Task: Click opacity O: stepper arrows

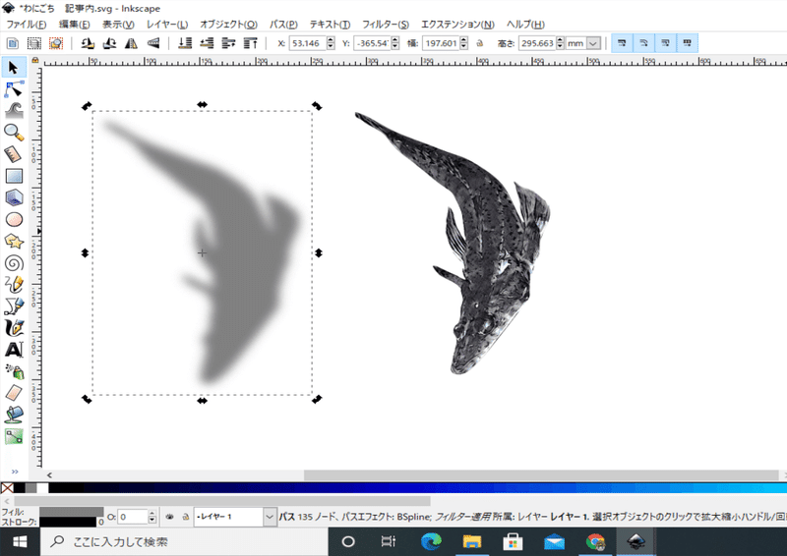Action: (x=152, y=517)
